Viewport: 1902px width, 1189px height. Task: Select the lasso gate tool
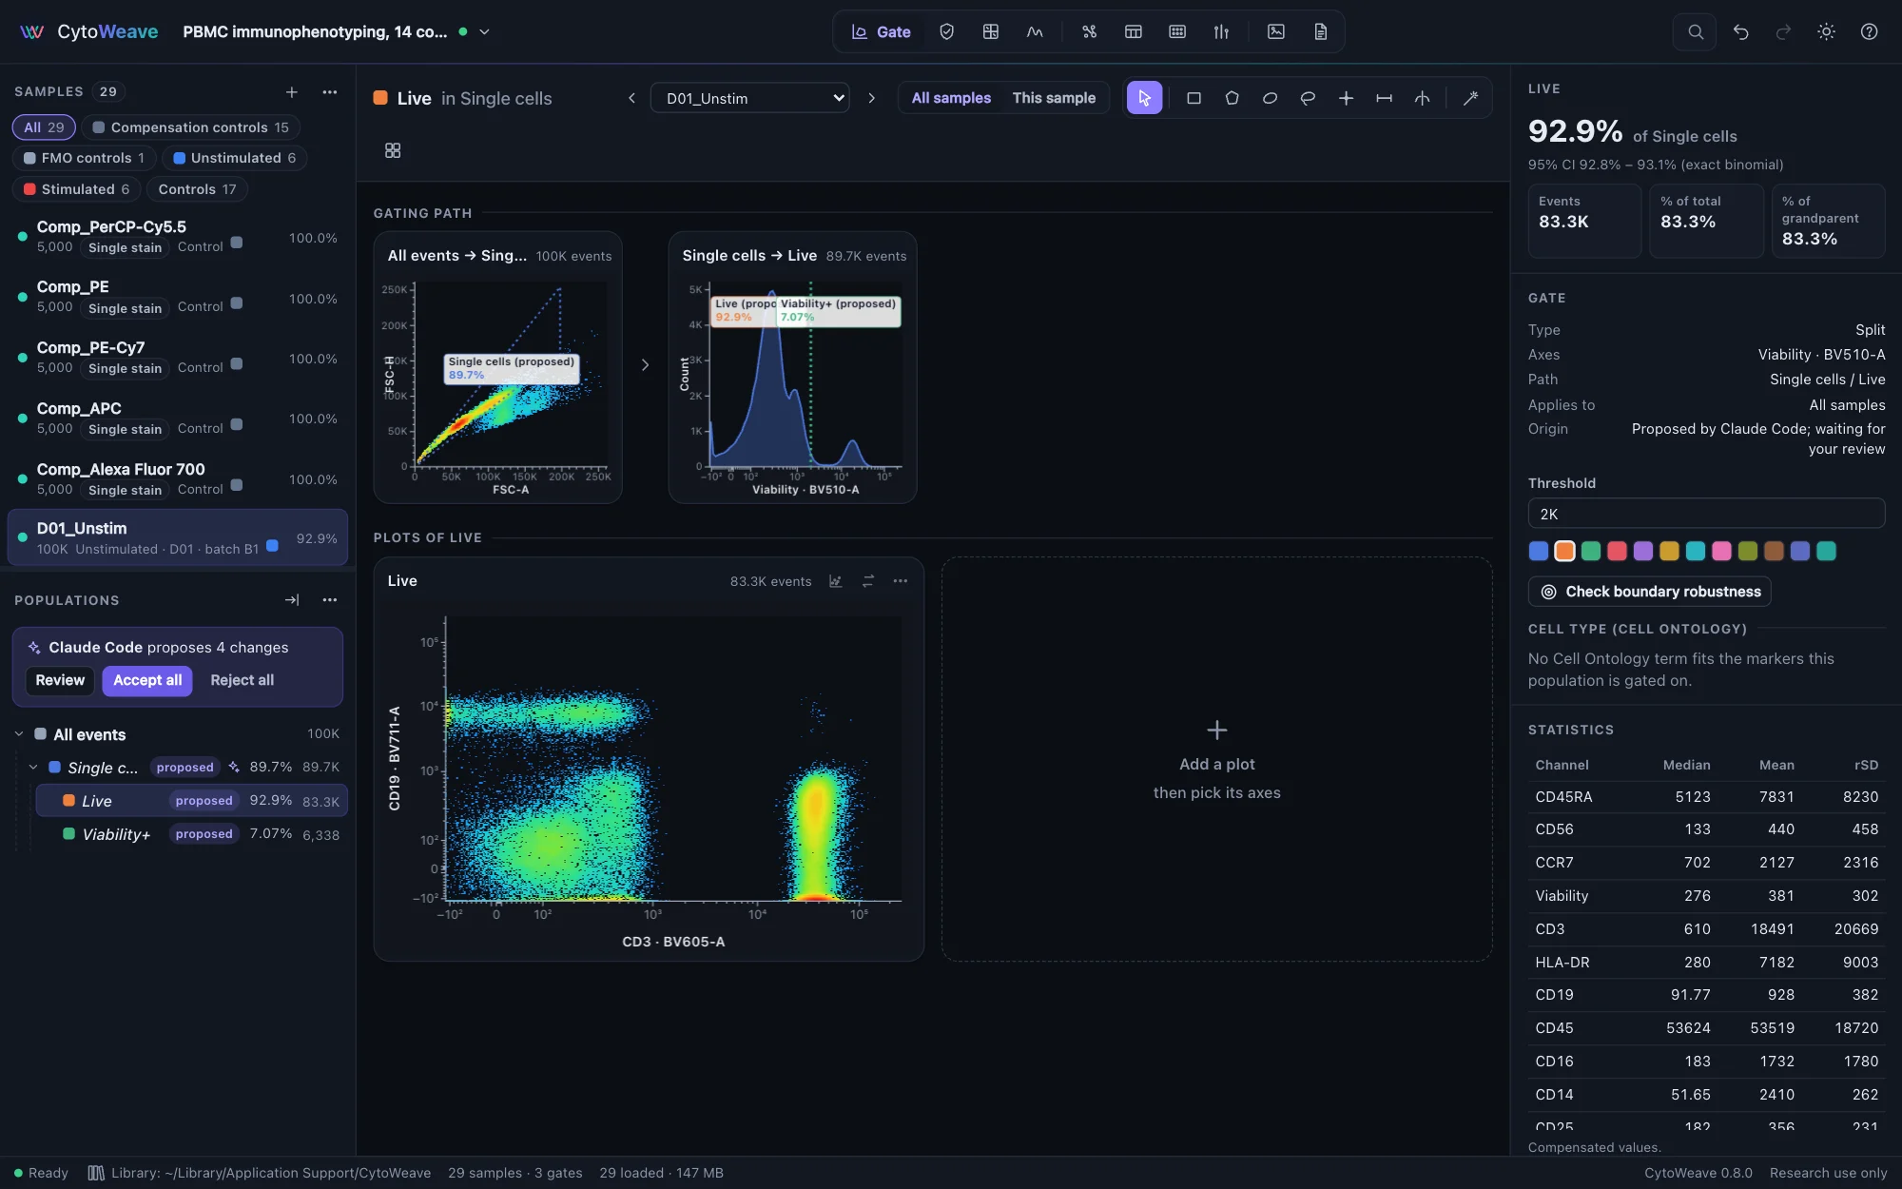[1308, 98]
